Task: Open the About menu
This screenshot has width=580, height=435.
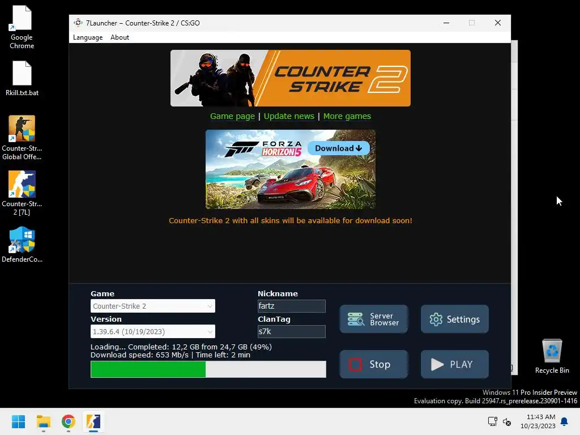Action: pyautogui.click(x=120, y=37)
